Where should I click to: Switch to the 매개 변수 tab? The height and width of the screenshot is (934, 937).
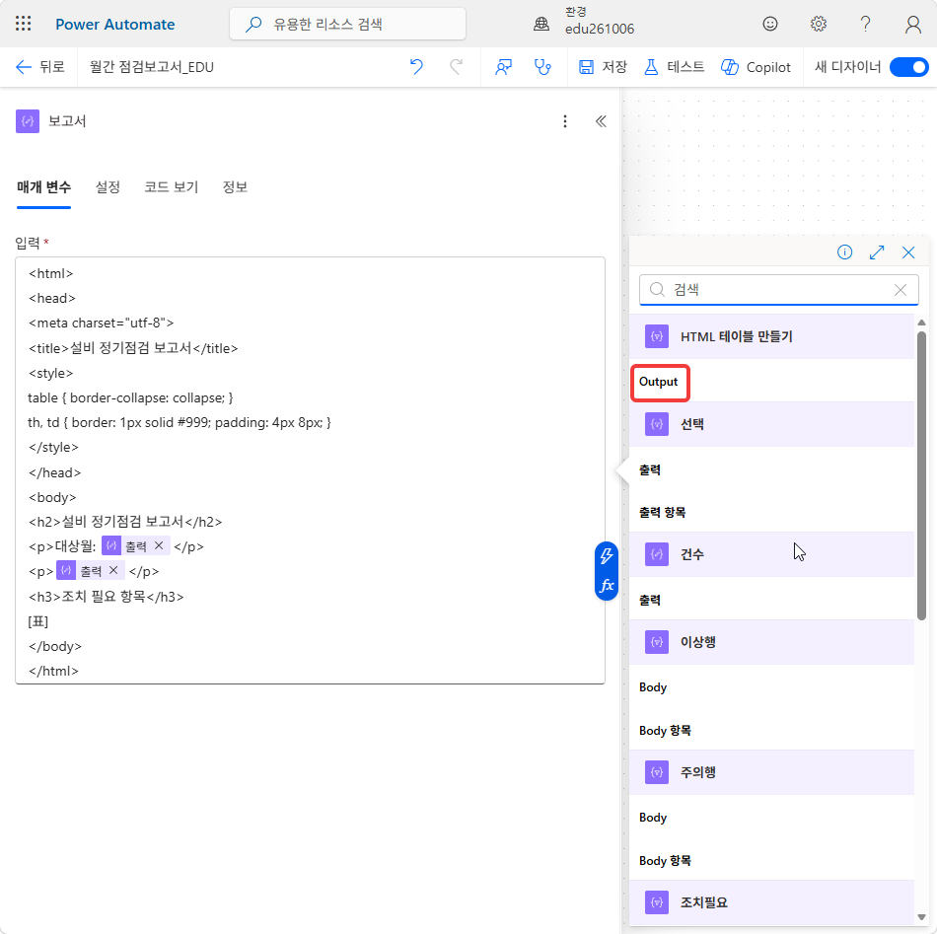click(43, 187)
